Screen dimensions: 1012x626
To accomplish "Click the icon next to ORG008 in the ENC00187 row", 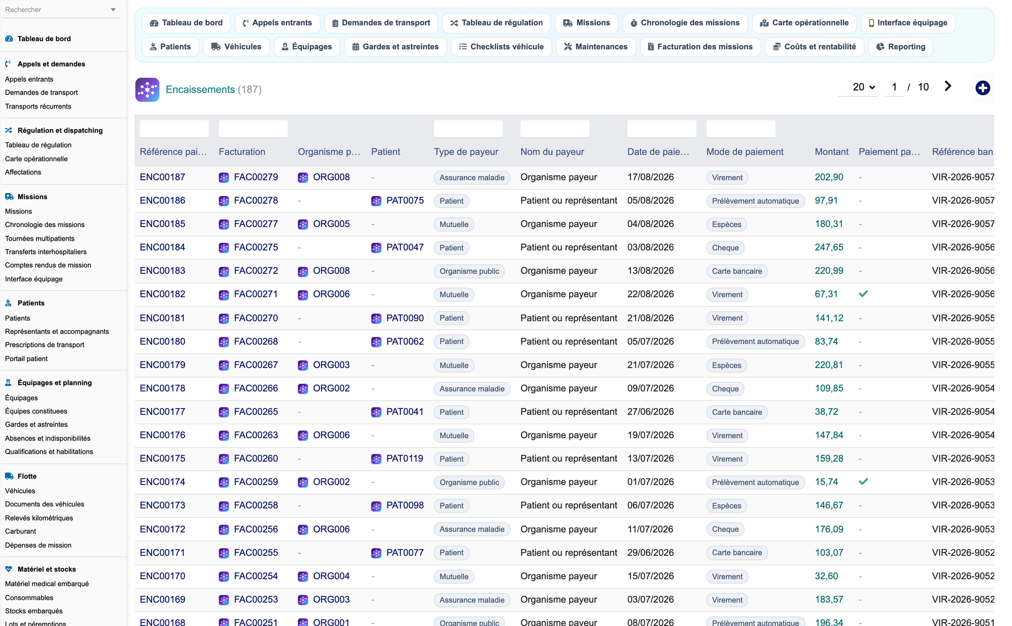I will coord(303,177).
